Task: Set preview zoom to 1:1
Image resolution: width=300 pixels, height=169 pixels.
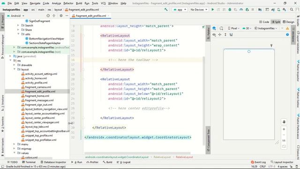Action: click(284, 141)
